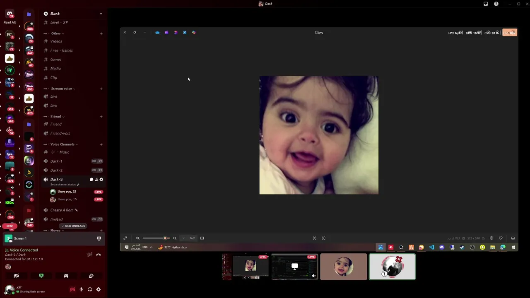This screenshot has height=298, width=530.
Task: Open the Videos channel
Action: point(73,41)
